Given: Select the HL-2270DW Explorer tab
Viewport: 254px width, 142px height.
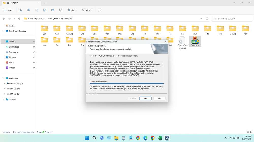Looking at the screenshot, I should point(21,3).
